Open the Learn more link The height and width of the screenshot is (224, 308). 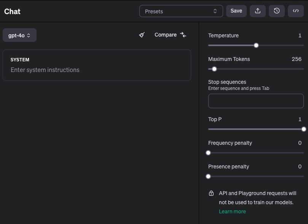click(232, 211)
